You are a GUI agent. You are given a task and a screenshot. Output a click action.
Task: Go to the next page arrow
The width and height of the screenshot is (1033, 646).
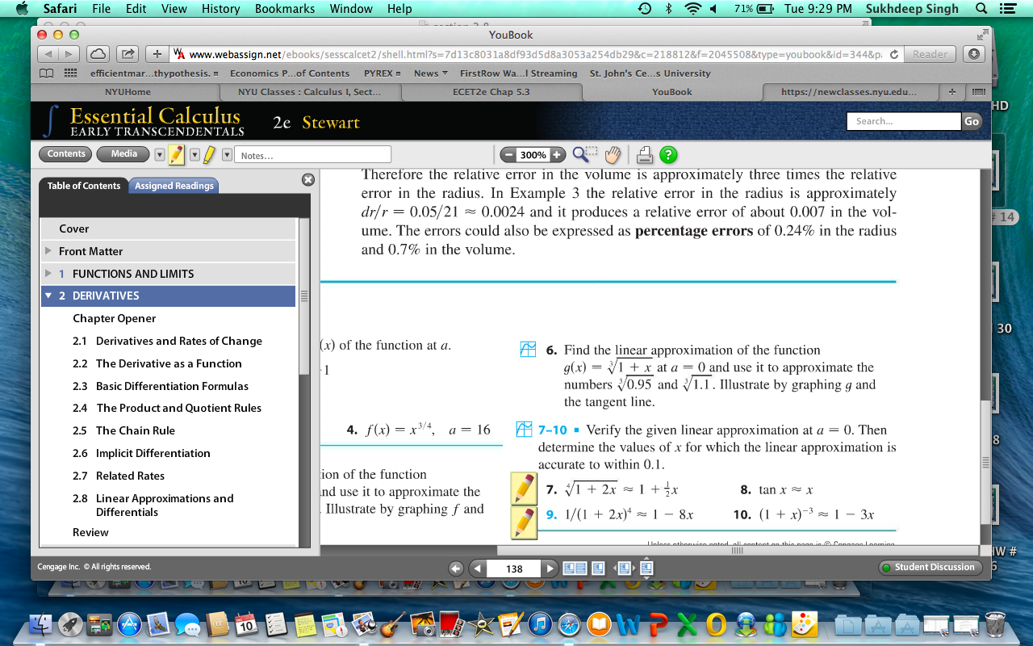point(550,568)
